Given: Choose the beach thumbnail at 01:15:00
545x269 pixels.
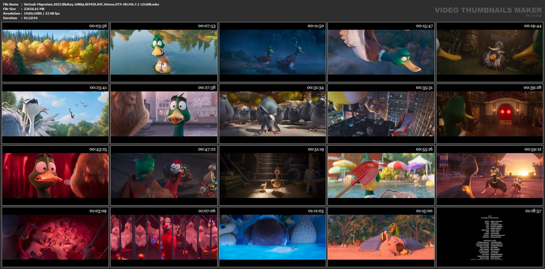Looking at the screenshot, I should pos(381,237).
